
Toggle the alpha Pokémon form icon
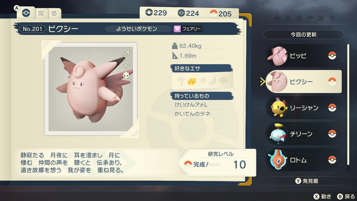pyautogui.click(x=126, y=75)
